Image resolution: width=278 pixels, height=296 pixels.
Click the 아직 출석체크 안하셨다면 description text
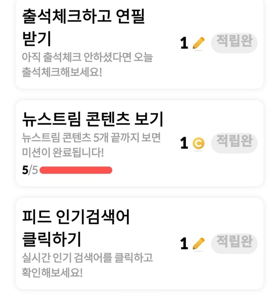click(87, 57)
